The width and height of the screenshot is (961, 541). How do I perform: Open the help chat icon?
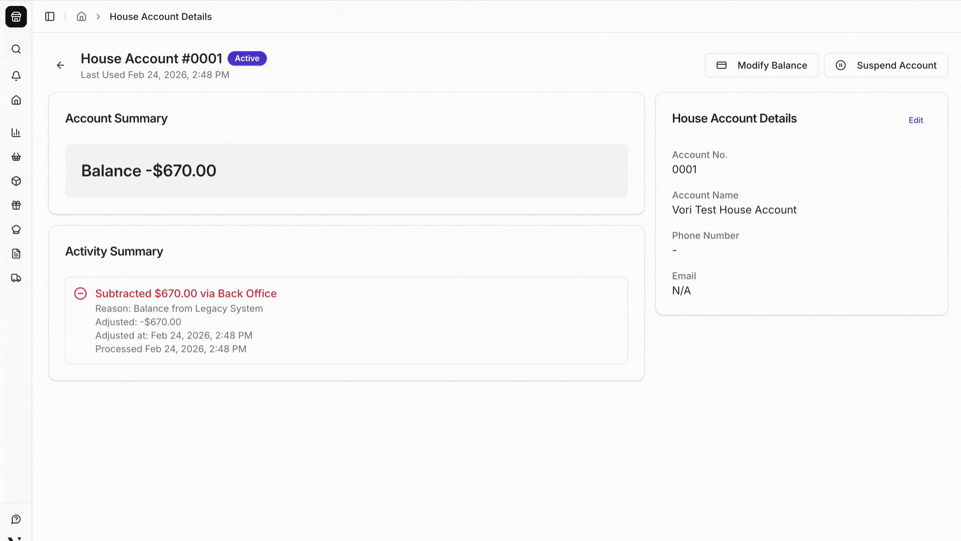click(16, 519)
